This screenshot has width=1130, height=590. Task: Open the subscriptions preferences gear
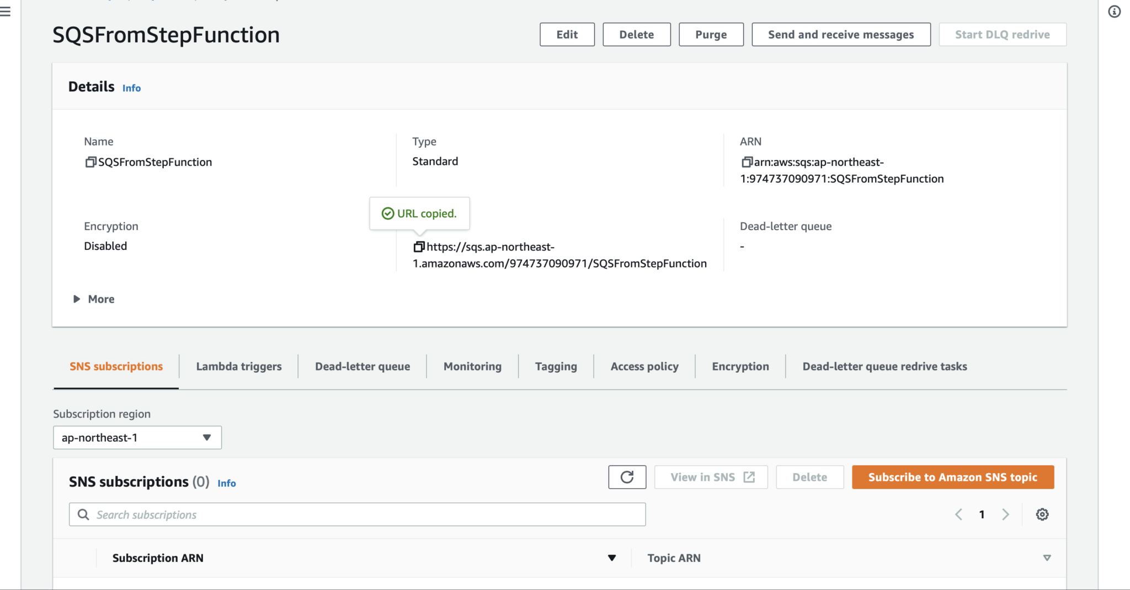coord(1042,514)
